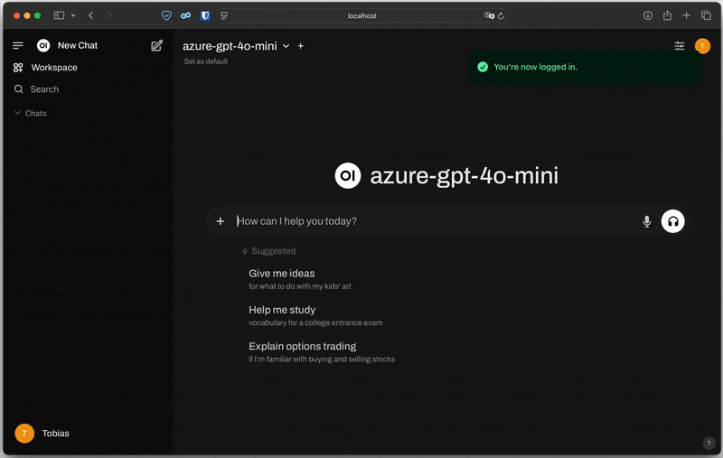Click the blue infinity extension icon
The width and height of the screenshot is (723, 458).
pyautogui.click(x=186, y=15)
